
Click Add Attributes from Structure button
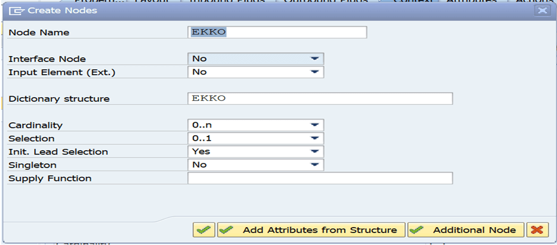click(x=311, y=230)
